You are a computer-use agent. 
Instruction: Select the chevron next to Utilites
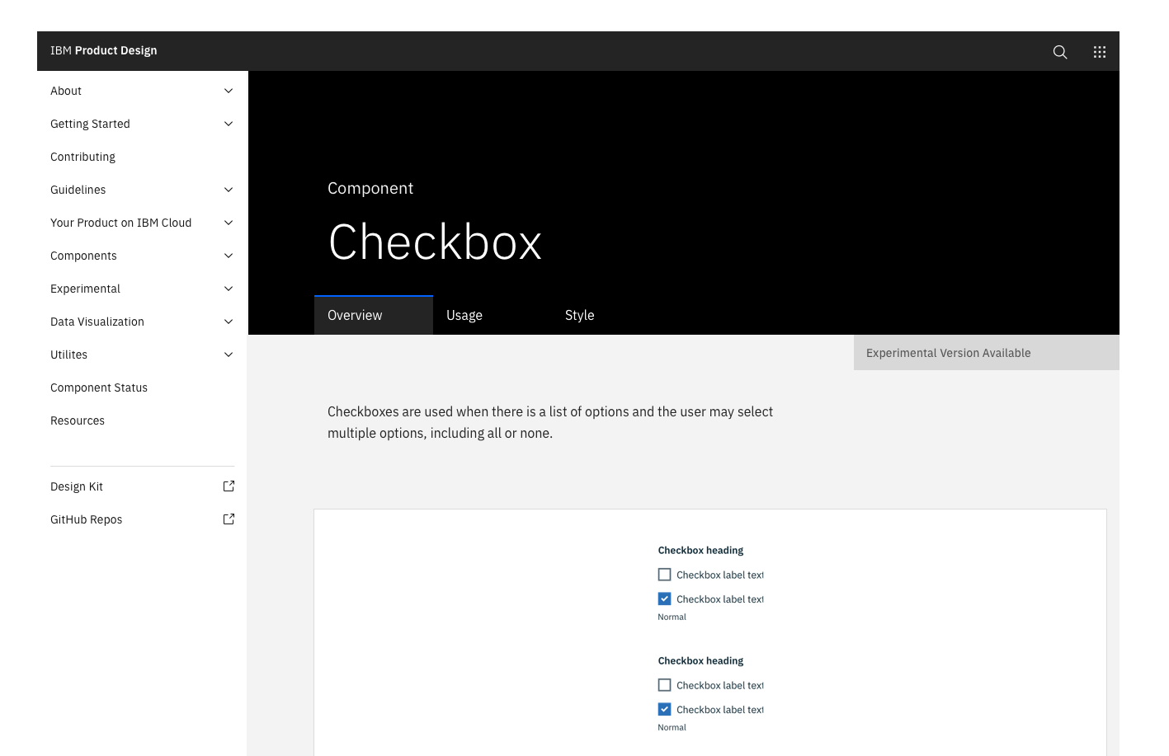point(229,355)
